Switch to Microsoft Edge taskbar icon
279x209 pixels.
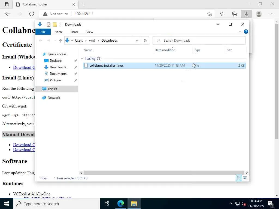point(120,204)
